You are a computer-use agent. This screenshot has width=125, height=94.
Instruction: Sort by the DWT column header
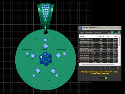pyautogui.click(x=109, y=36)
